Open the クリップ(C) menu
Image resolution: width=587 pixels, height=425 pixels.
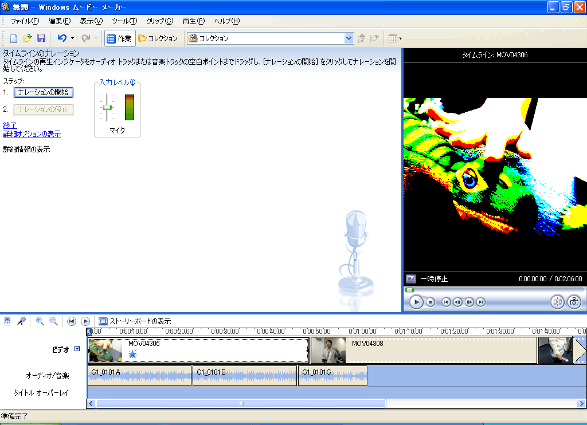[159, 21]
